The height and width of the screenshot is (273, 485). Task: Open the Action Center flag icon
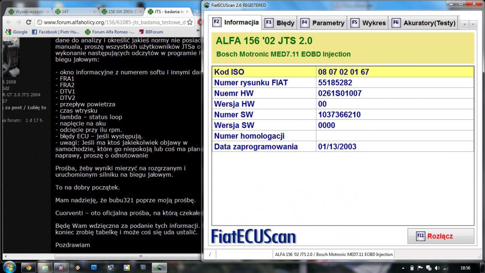tap(420, 268)
